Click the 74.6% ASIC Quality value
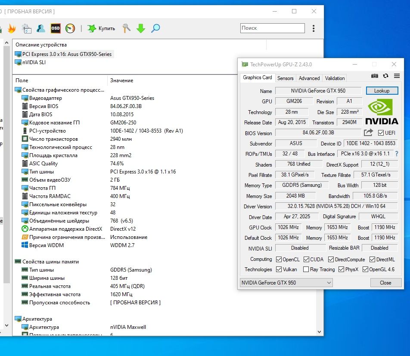This screenshot has width=410, height=356. pos(117,163)
